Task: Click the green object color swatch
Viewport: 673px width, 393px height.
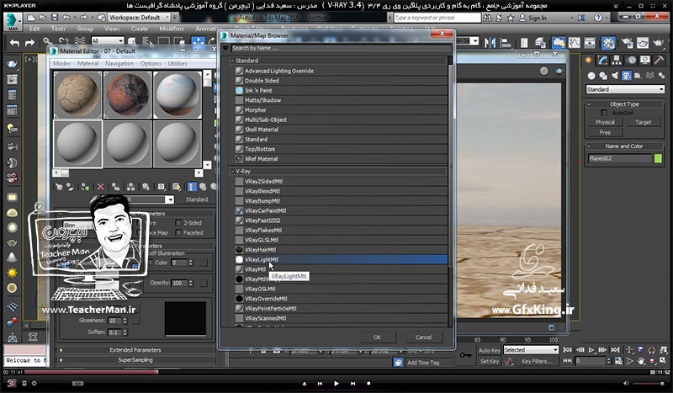Action: 658,158
